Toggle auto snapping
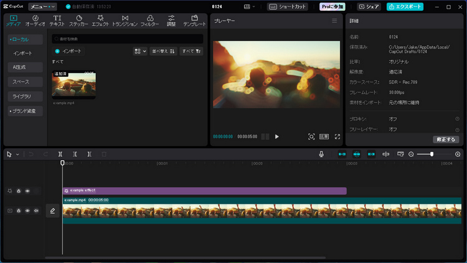 coord(357,154)
